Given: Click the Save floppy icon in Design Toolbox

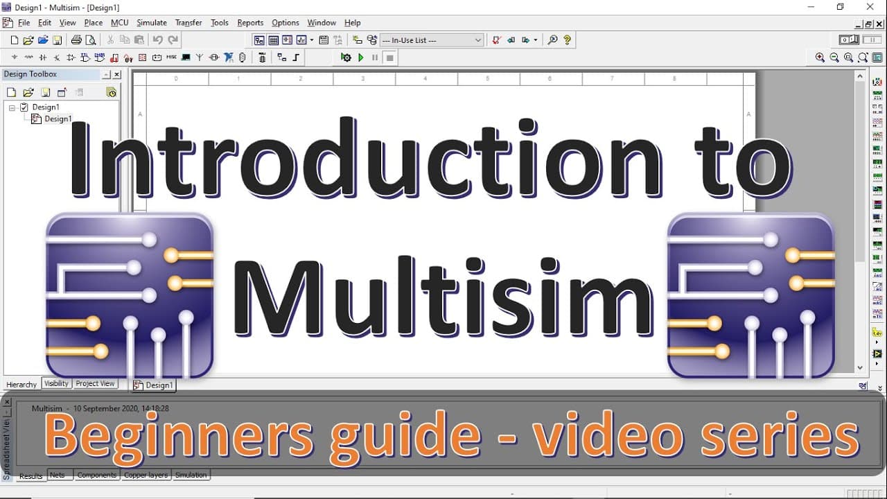Looking at the screenshot, I should coord(45,92).
